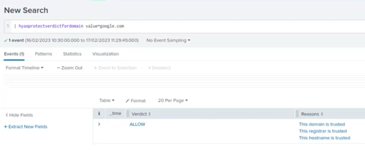Select the Events (1) tab

point(14,54)
